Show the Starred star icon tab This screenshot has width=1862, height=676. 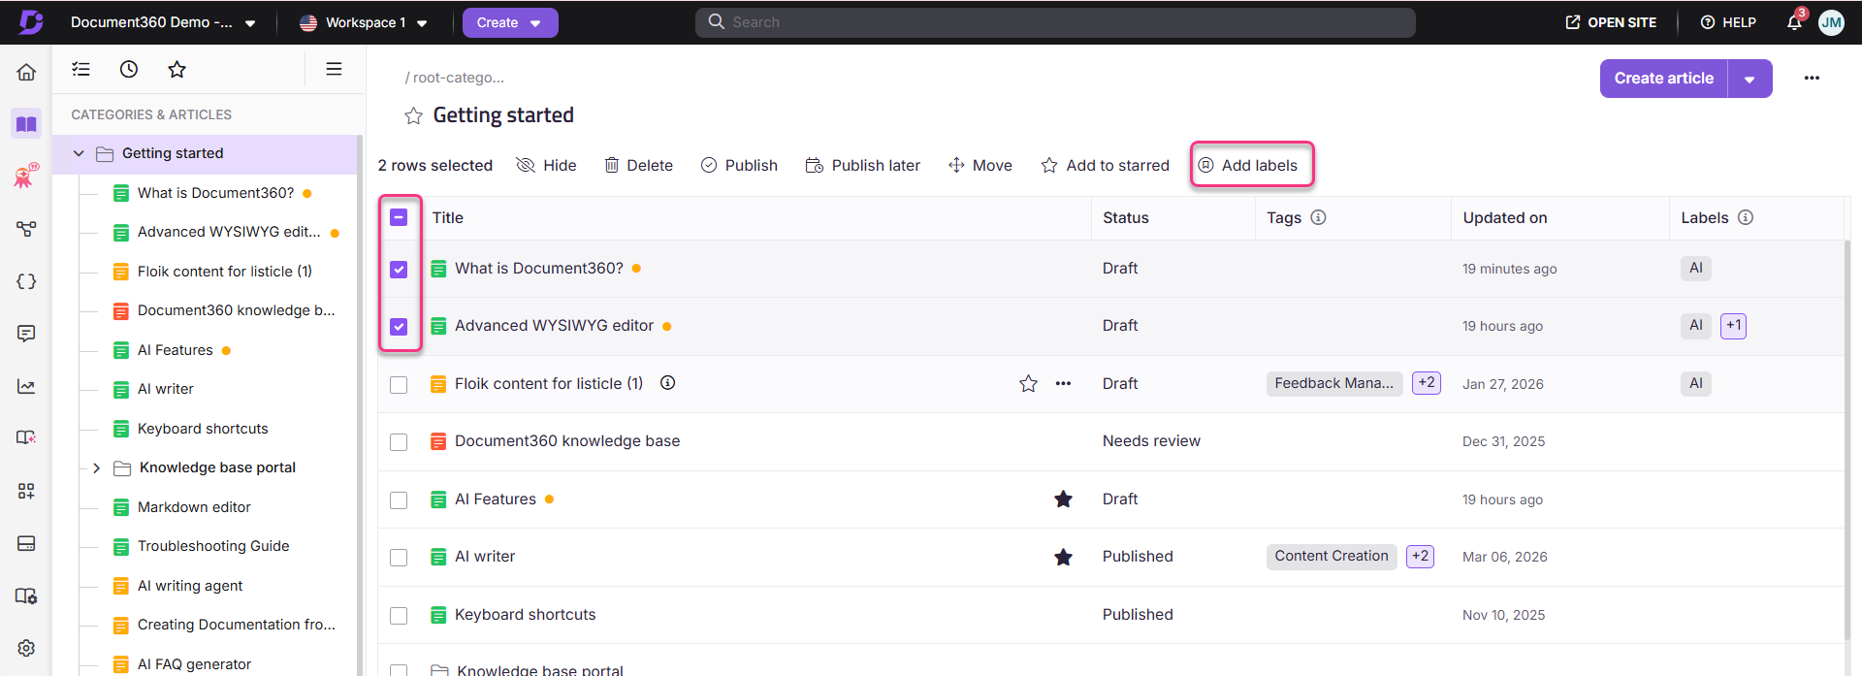click(177, 69)
